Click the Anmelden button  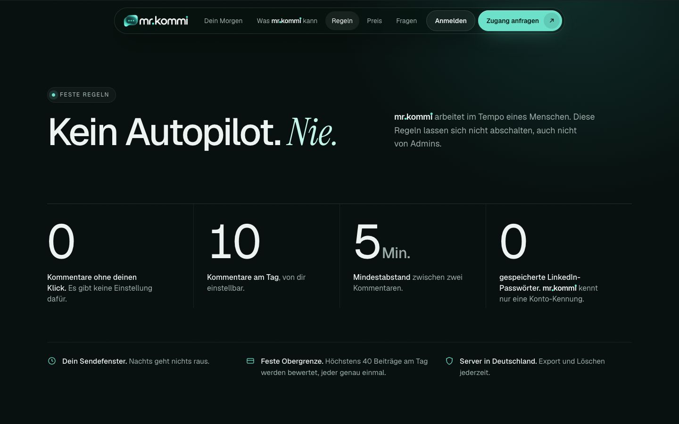tap(451, 21)
